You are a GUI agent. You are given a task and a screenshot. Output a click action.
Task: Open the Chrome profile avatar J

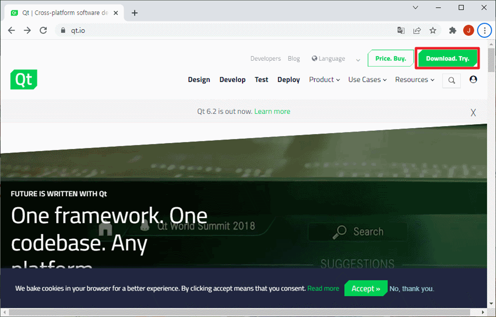click(x=468, y=30)
